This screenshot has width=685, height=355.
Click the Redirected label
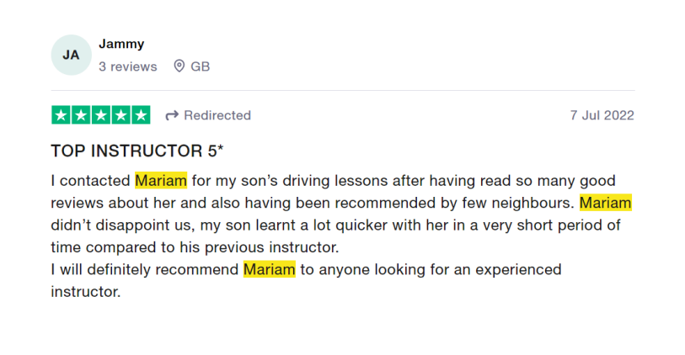pos(217,115)
